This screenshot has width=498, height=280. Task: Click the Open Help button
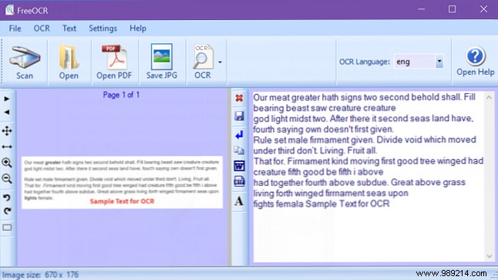coord(475,62)
